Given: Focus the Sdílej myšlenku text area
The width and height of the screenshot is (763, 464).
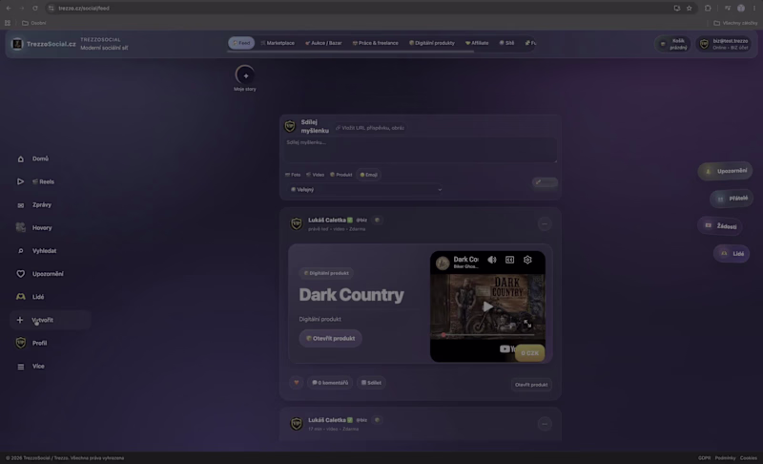Looking at the screenshot, I should (x=421, y=150).
